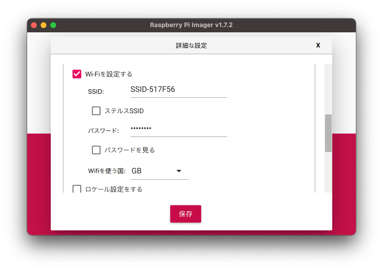Click the 保存 save button
The height and width of the screenshot is (271, 383).
tap(185, 214)
